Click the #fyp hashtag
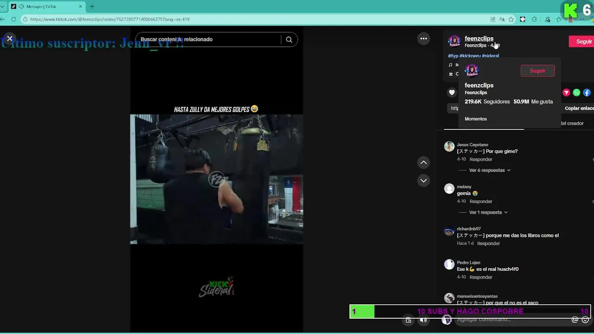The image size is (594, 334). tap(453, 56)
